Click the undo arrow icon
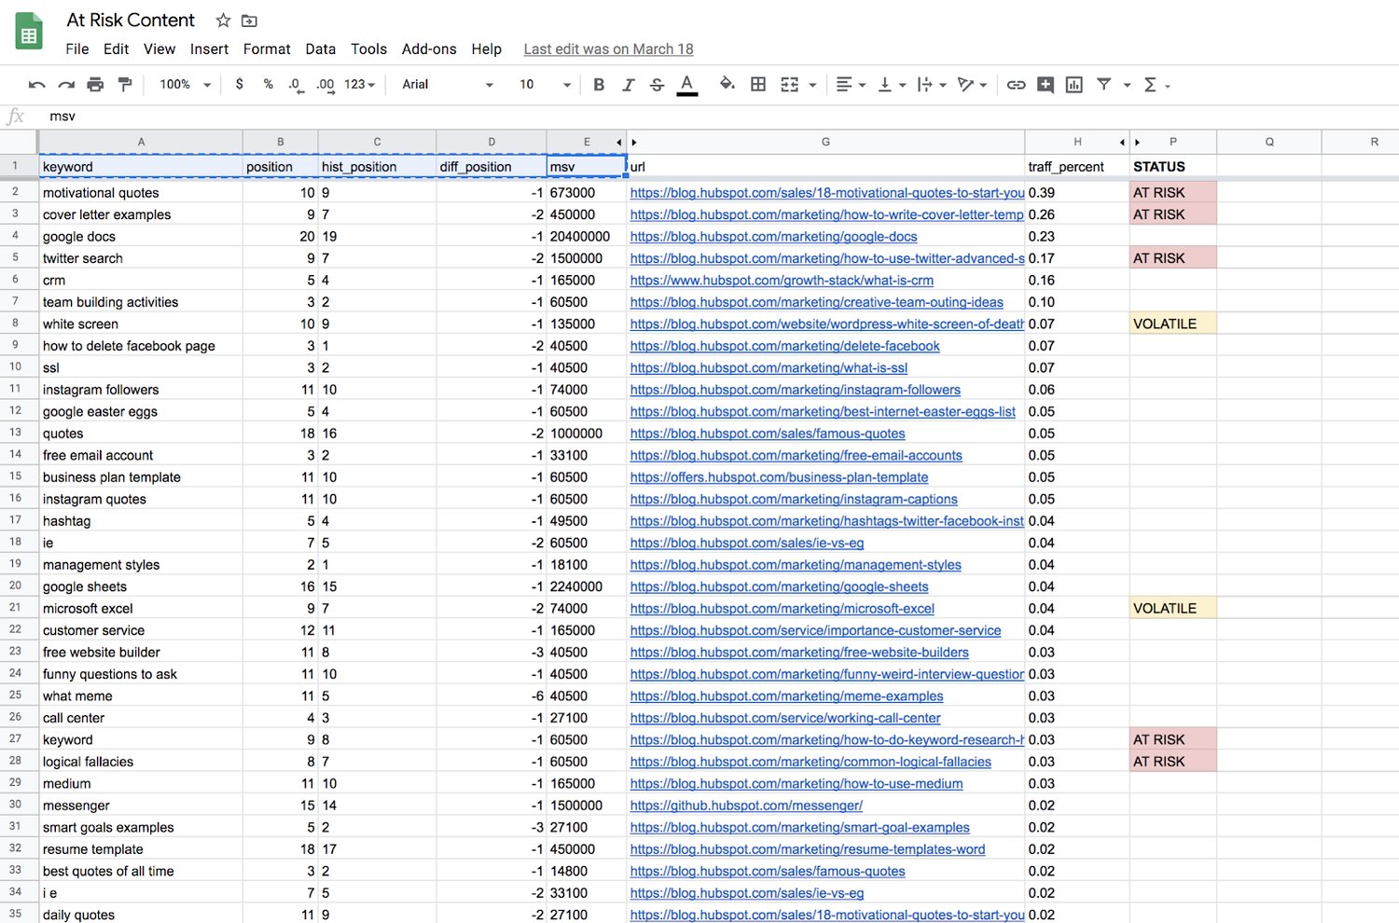The image size is (1399, 923). click(36, 85)
